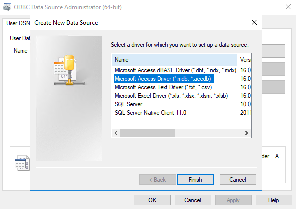Switch to the User DSN tab
The image size is (296, 209).
18,23
